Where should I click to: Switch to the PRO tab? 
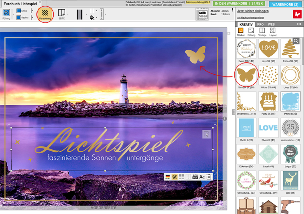tap(260, 24)
